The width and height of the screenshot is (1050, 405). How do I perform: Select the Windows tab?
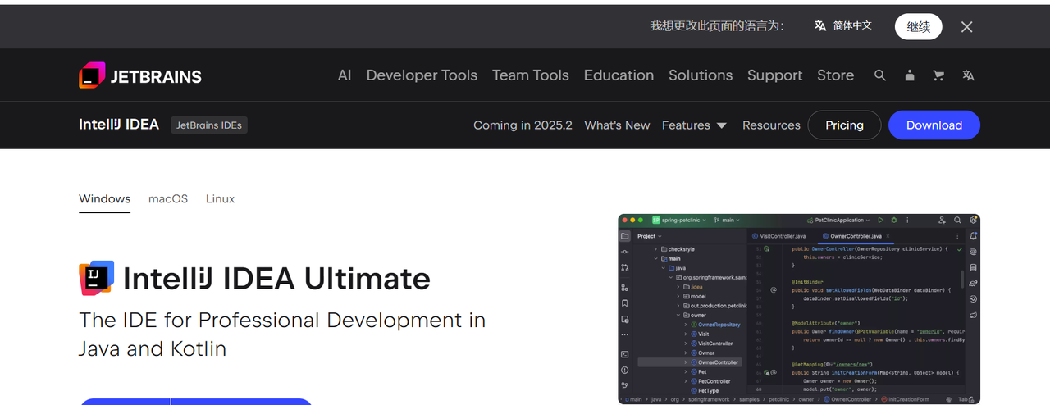pos(104,199)
